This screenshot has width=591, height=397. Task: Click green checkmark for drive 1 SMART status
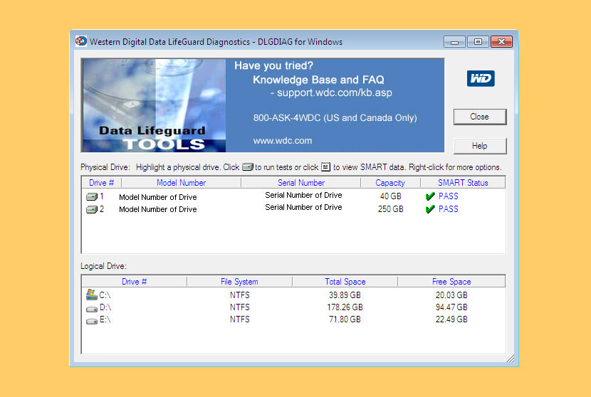click(430, 196)
